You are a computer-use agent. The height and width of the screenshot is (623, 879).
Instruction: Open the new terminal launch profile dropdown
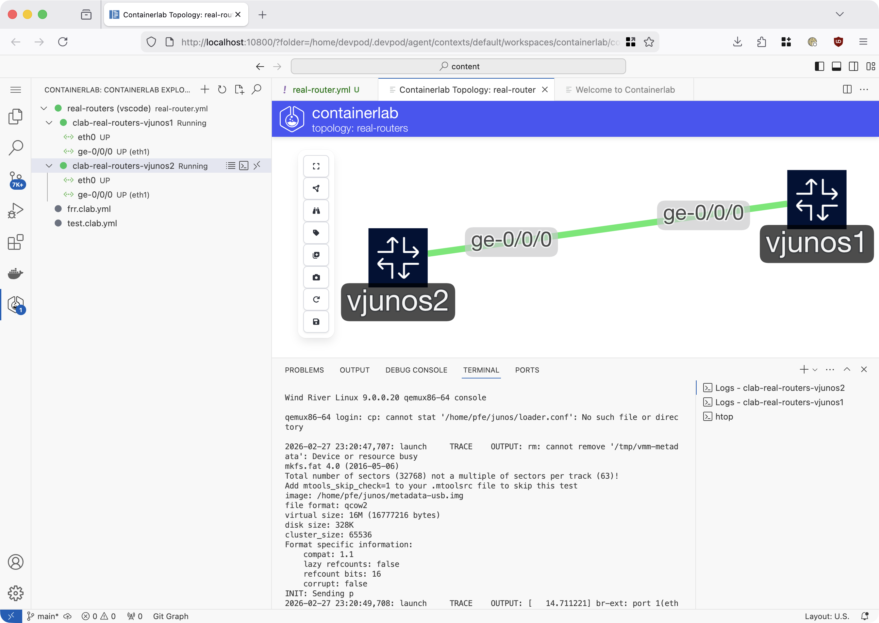[x=815, y=370]
